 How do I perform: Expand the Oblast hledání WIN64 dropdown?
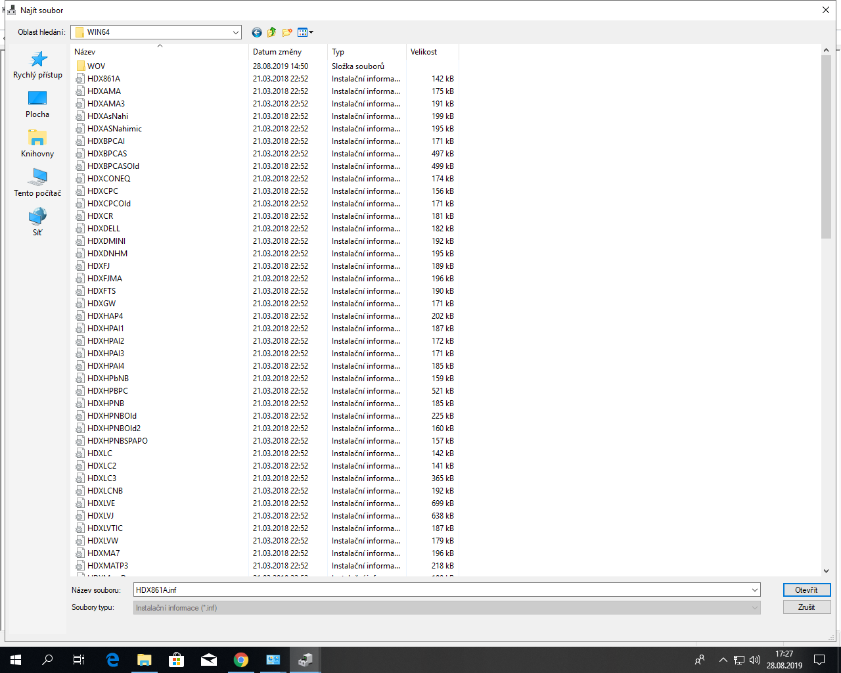(x=235, y=32)
